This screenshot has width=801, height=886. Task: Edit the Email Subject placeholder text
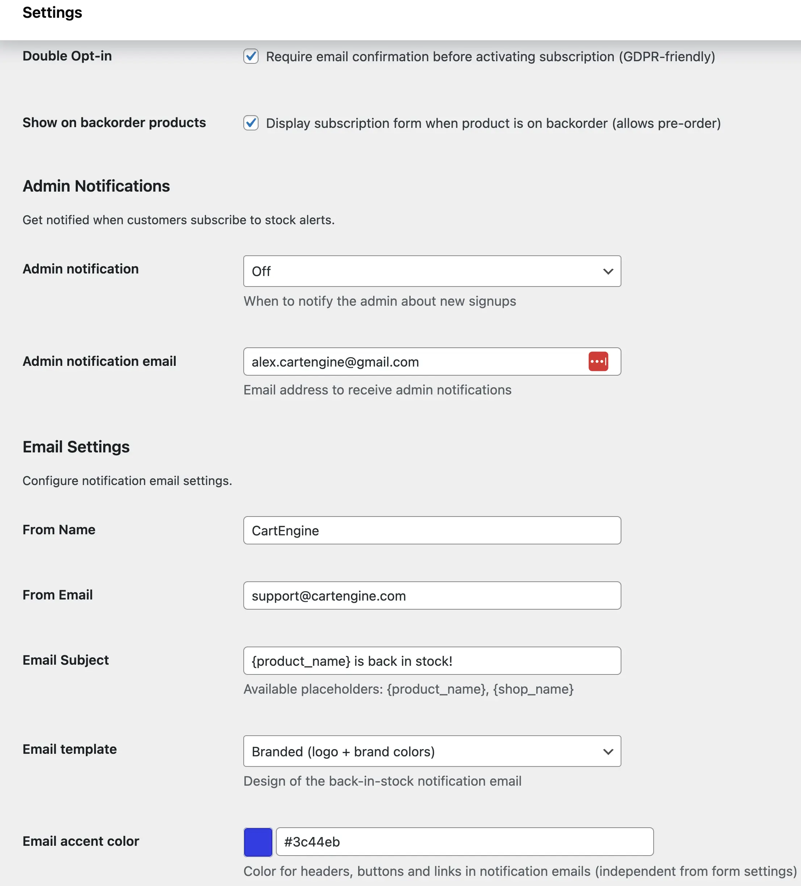point(432,661)
